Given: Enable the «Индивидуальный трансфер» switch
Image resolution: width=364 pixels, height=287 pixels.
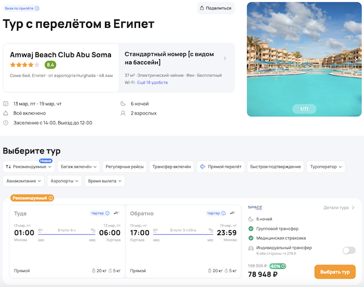Looking at the screenshot, I should coord(349,250).
